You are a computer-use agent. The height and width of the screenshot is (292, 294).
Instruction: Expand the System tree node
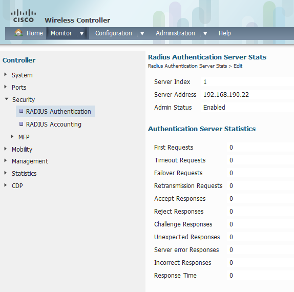[6, 75]
